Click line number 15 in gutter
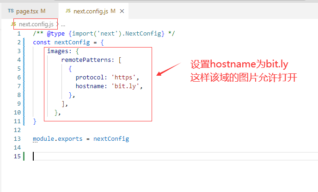318x192 pixels. (x=17, y=156)
